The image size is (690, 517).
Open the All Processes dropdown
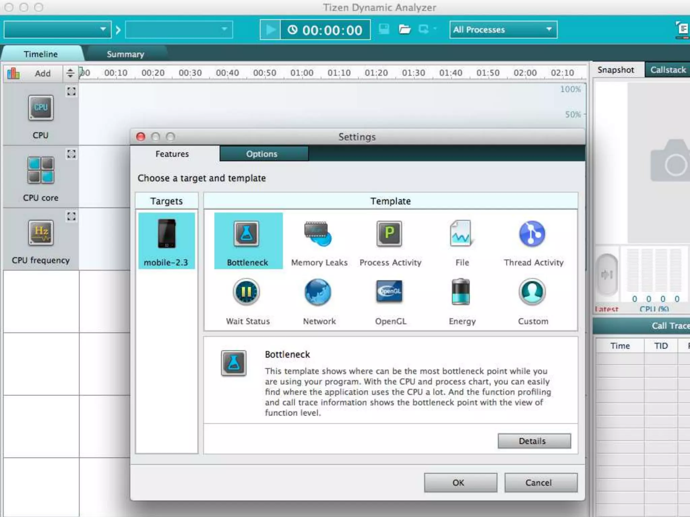click(503, 30)
